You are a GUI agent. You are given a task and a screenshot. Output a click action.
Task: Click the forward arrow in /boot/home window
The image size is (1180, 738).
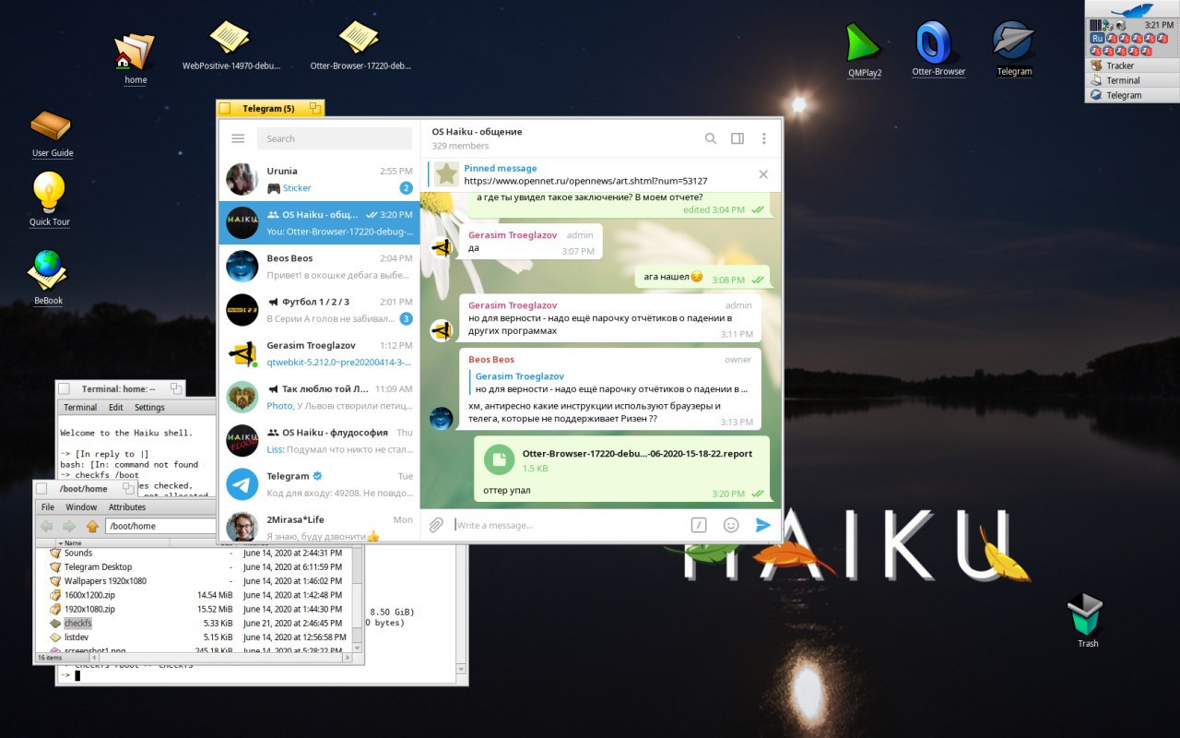[68, 526]
